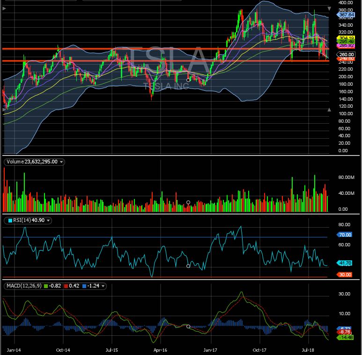Click the gray right-pointing arrow at chart top left

pyautogui.click(x=4, y=8)
